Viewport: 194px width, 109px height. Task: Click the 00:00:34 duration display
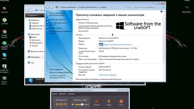61,104
